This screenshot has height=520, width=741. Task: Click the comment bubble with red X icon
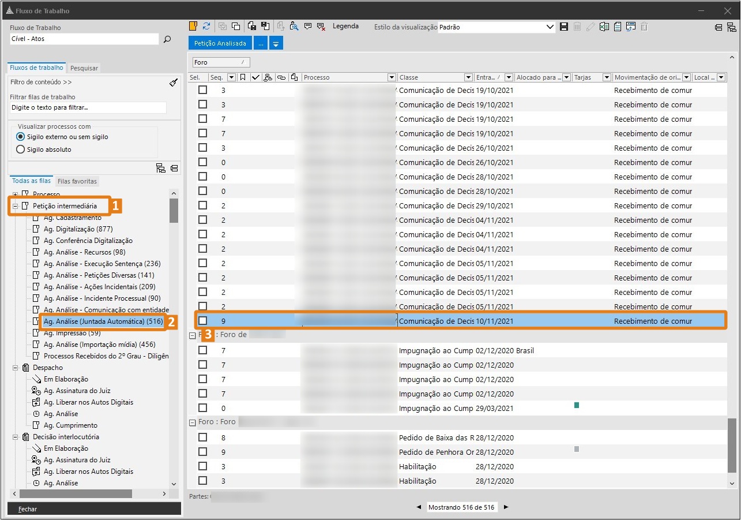click(x=321, y=26)
